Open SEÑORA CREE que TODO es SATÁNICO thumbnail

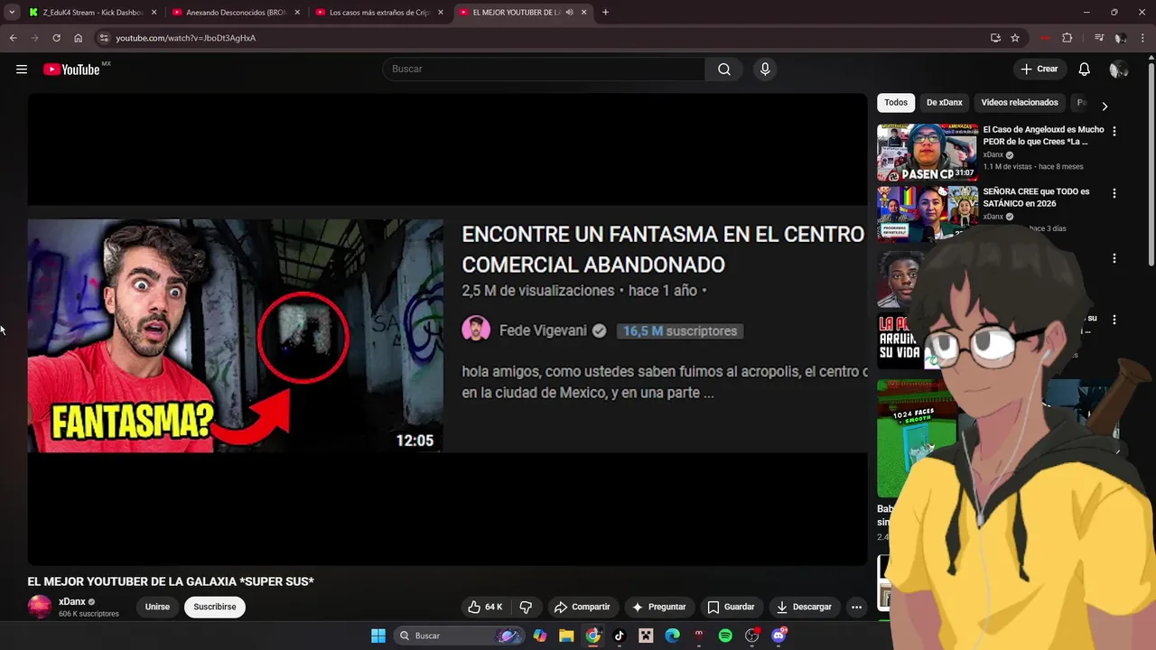click(928, 214)
